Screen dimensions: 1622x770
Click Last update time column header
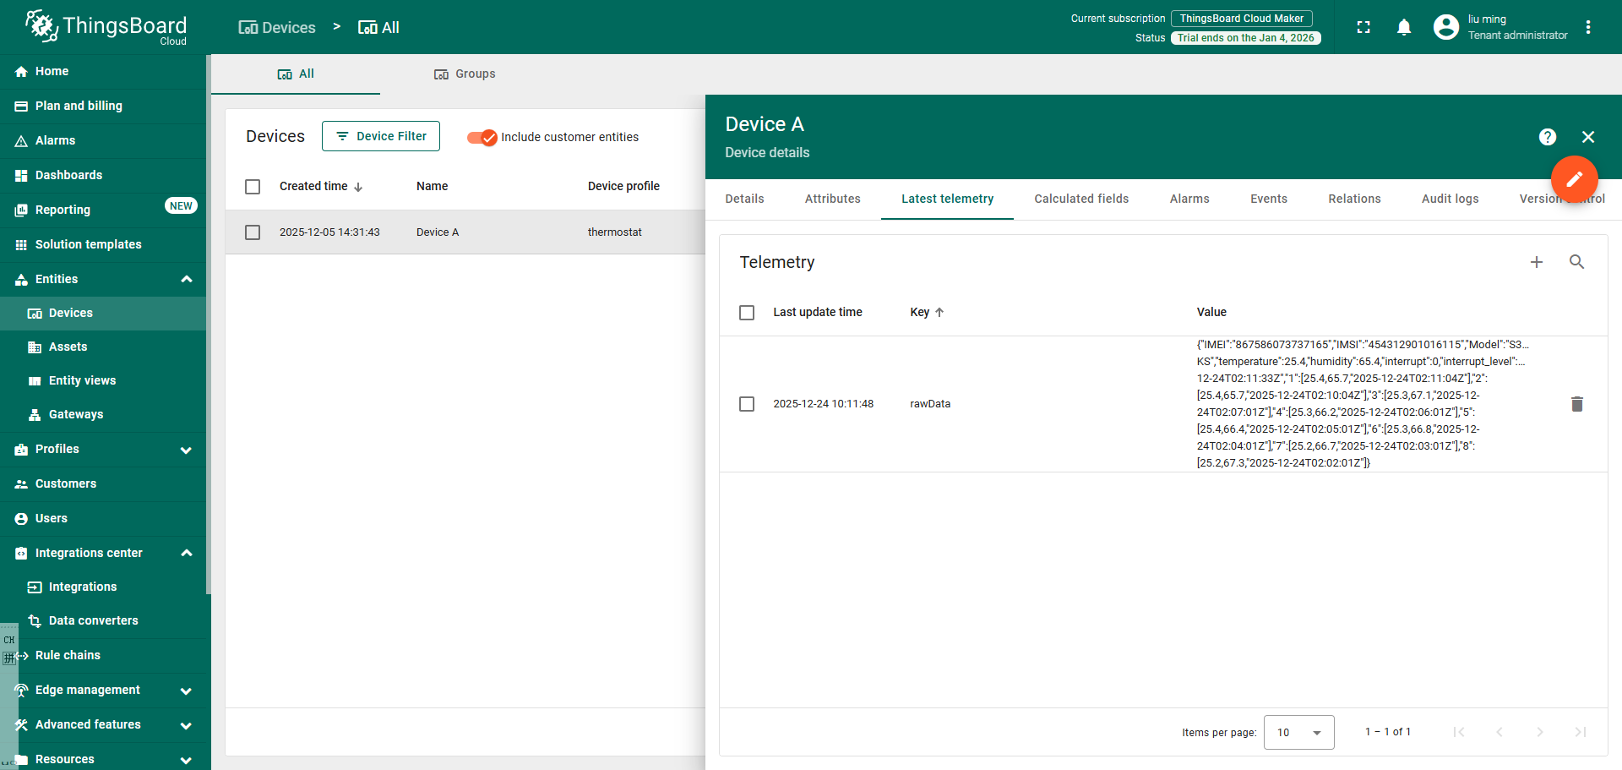click(x=818, y=313)
